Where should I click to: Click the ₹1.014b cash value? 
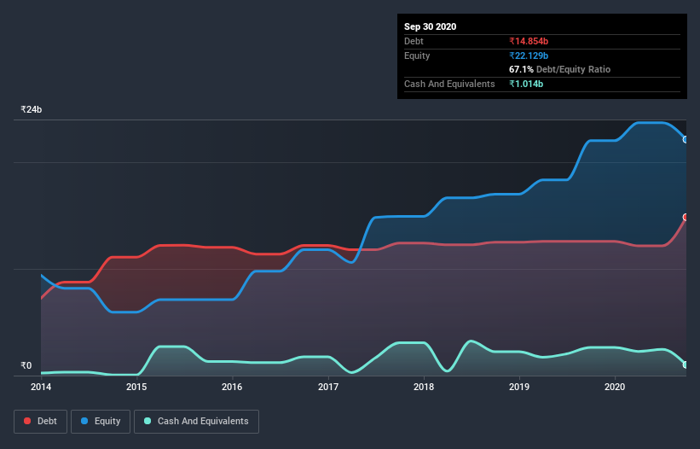526,84
